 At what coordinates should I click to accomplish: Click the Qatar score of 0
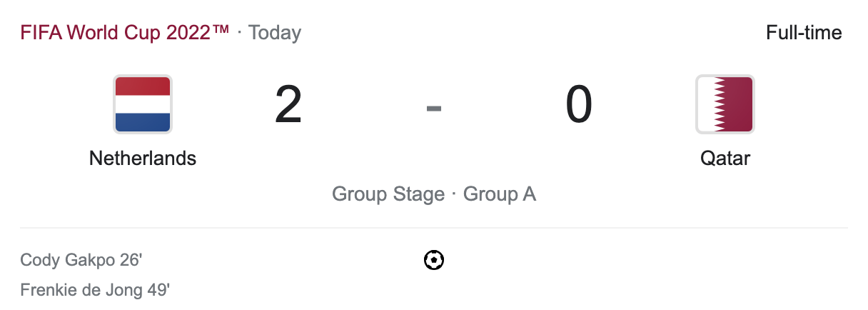pos(579,105)
